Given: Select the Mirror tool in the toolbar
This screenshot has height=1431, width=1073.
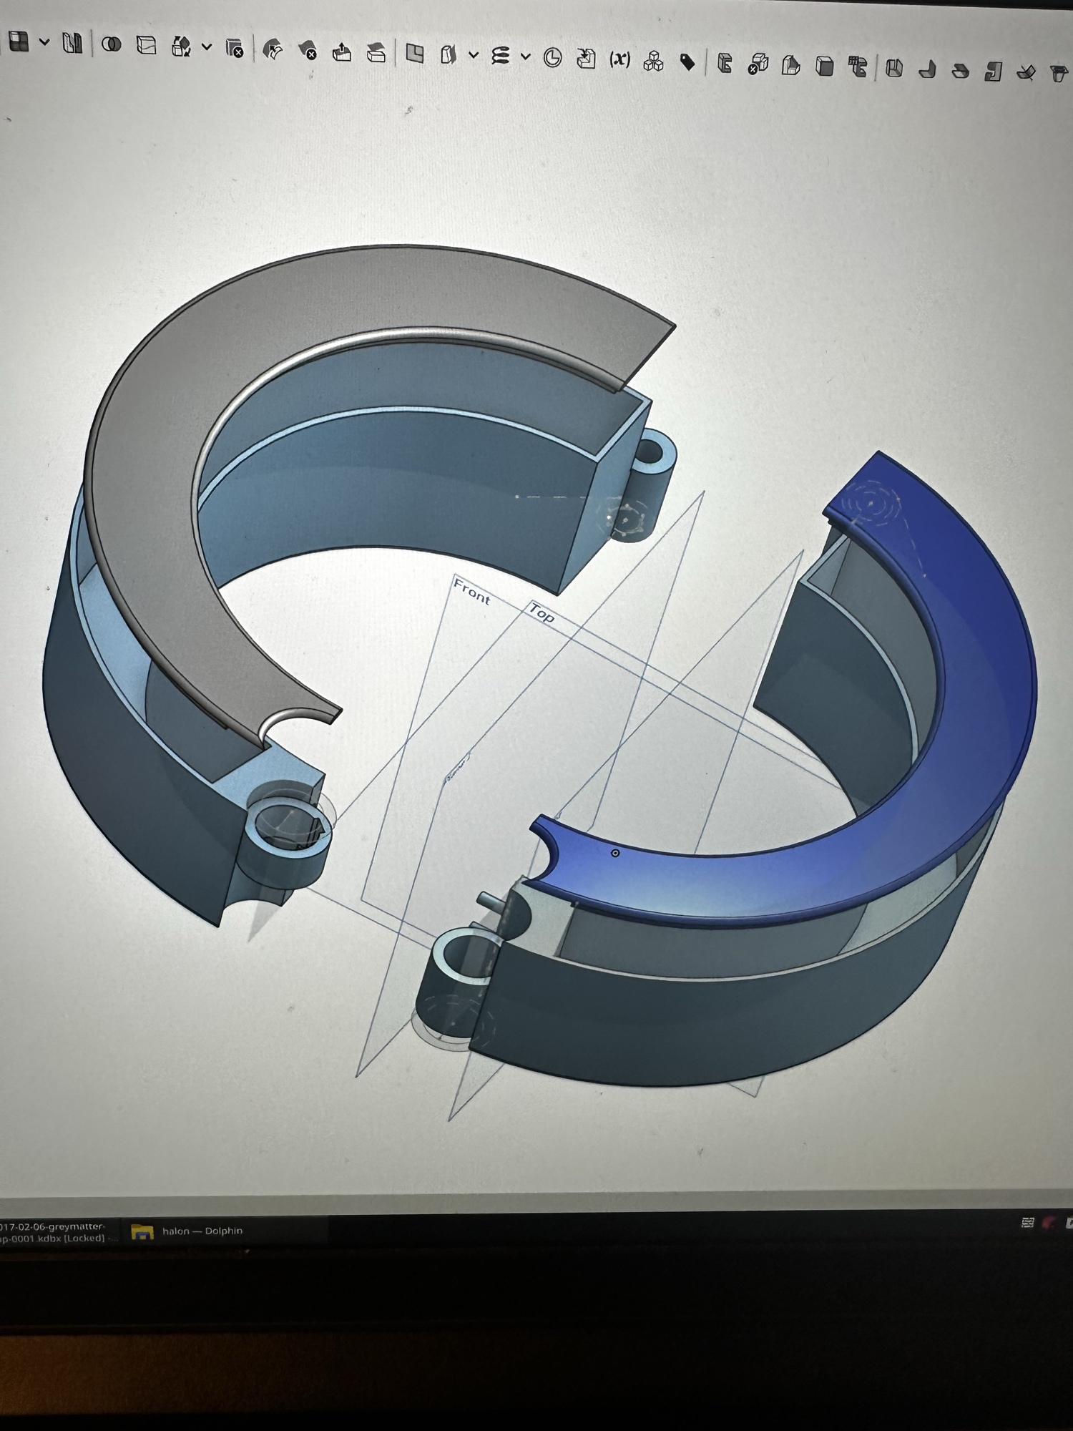Looking at the screenshot, I should pos(72,44).
